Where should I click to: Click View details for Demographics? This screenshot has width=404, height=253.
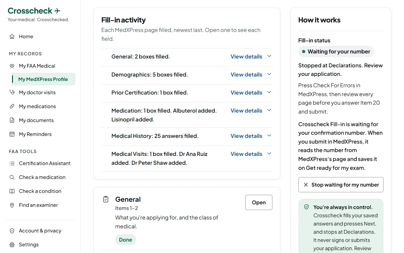[x=247, y=75]
